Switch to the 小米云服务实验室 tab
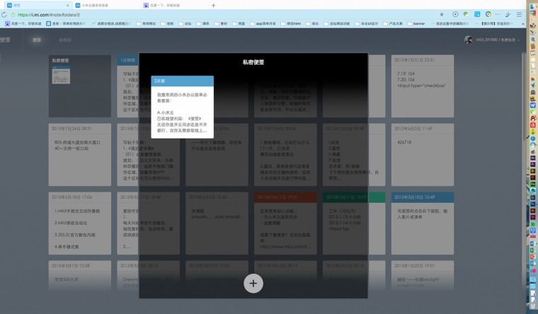Viewport: 538px width, 314px height. (x=107, y=5)
